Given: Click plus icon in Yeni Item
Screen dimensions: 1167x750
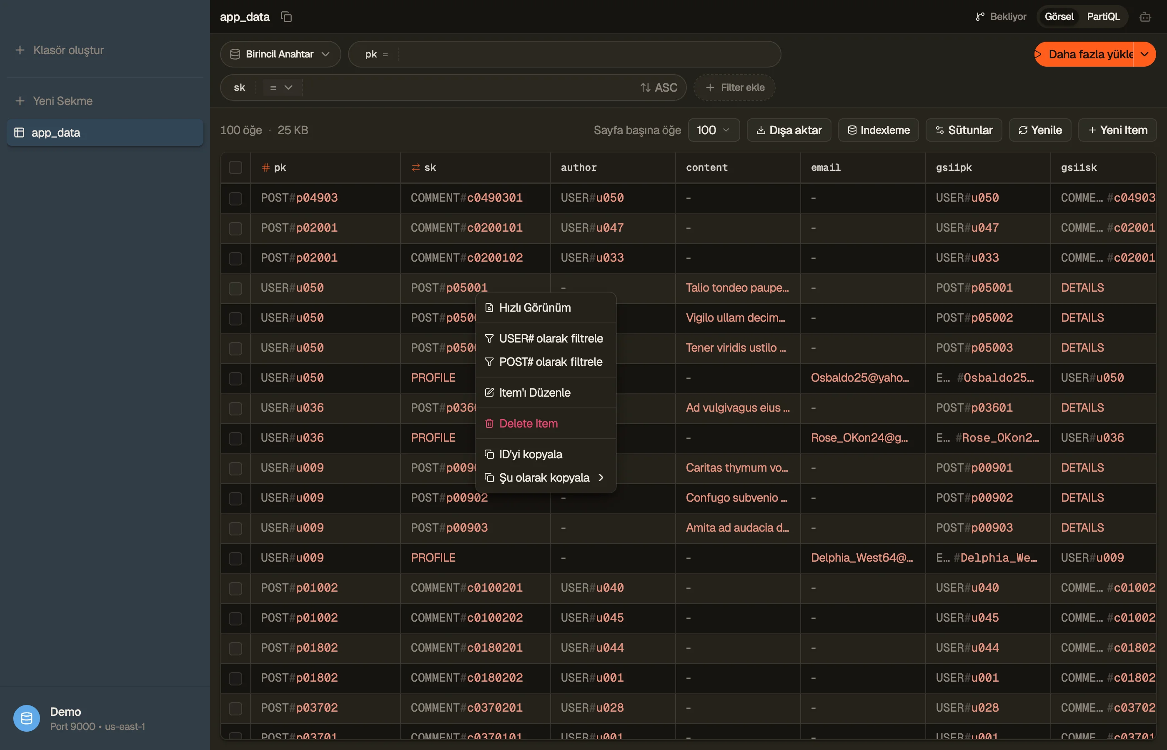Looking at the screenshot, I should click(x=1092, y=130).
